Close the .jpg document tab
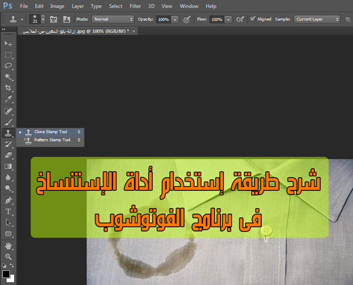This screenshot has width=353, height=285. pyautogui.click(x=134, y=31)
